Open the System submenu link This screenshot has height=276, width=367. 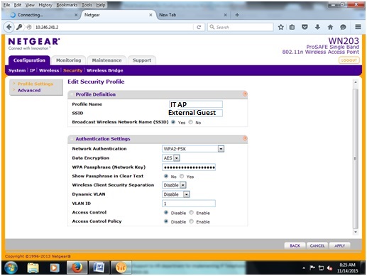coord(17,70)
